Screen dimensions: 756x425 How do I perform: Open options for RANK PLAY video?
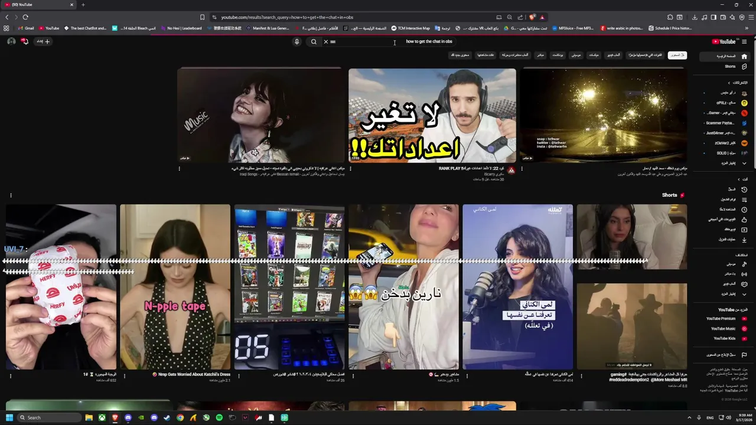tap(350, 169)
